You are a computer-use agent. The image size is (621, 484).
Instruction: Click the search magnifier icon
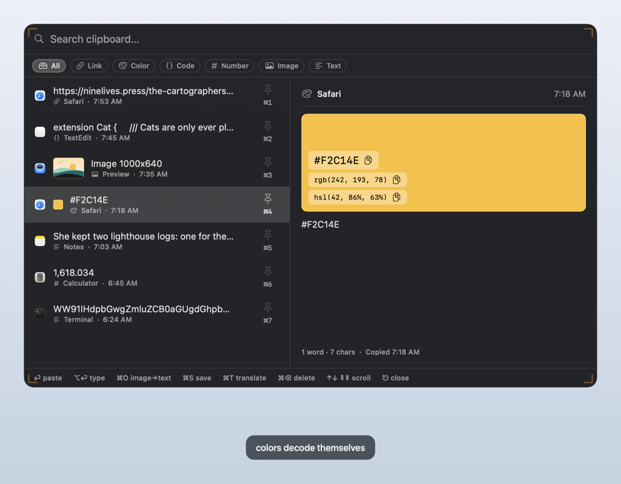point(39,39)
